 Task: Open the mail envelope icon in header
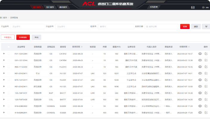(193, 7)
